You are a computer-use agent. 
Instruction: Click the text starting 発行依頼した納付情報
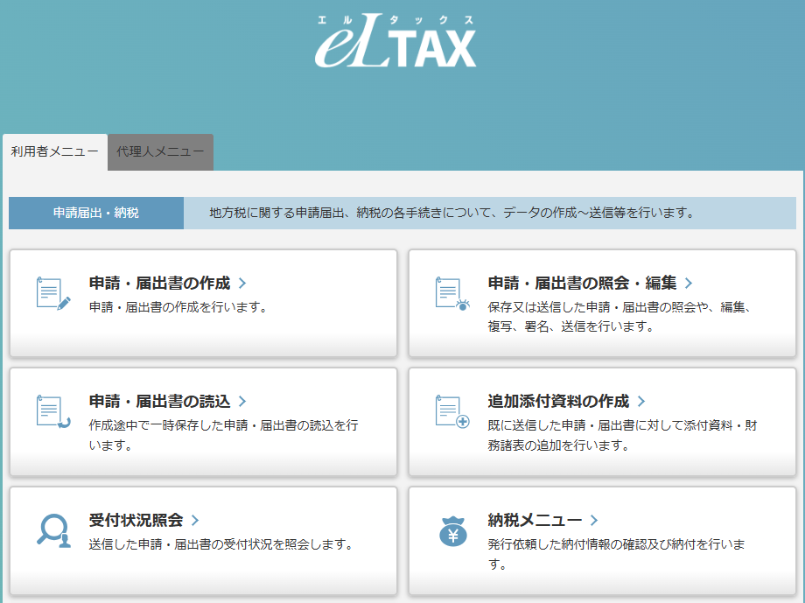616,555
